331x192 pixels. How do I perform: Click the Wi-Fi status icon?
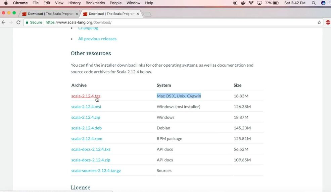(x=251, y=3)
